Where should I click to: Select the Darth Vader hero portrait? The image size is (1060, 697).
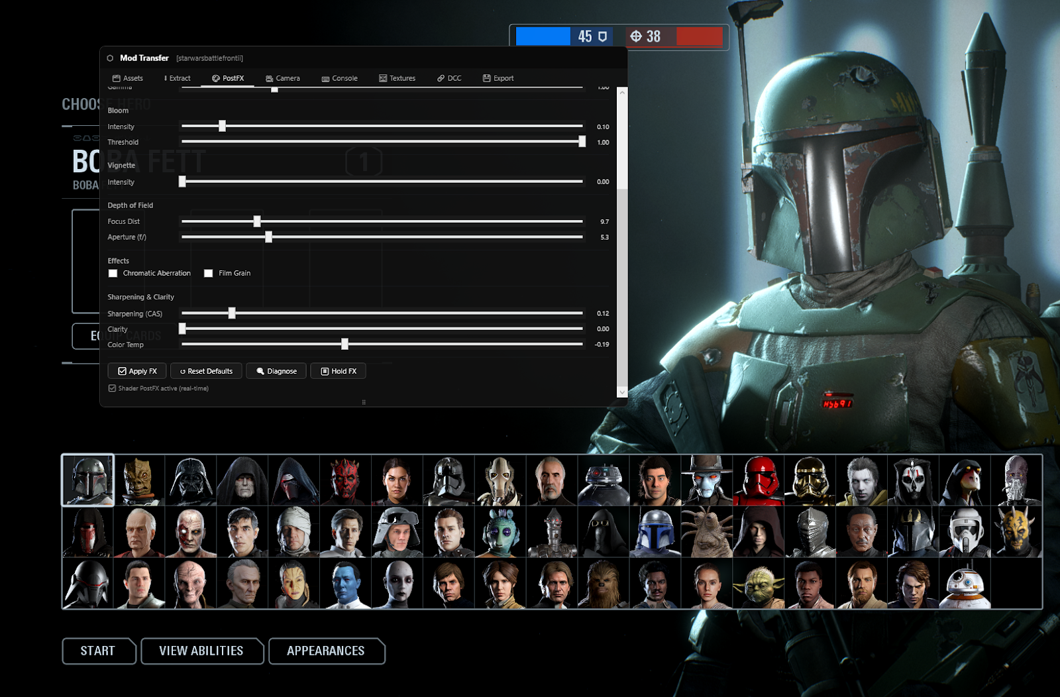coord(191,480)
